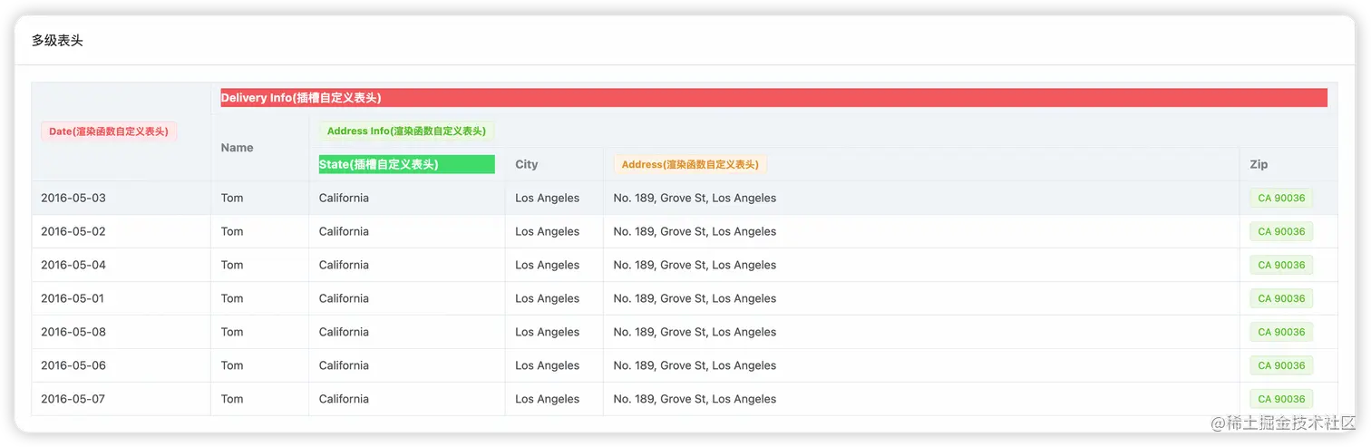1371x447 pixels.
Task: Select No. 189, Grove St address in 2016-05-07 row
Action: 695,399
